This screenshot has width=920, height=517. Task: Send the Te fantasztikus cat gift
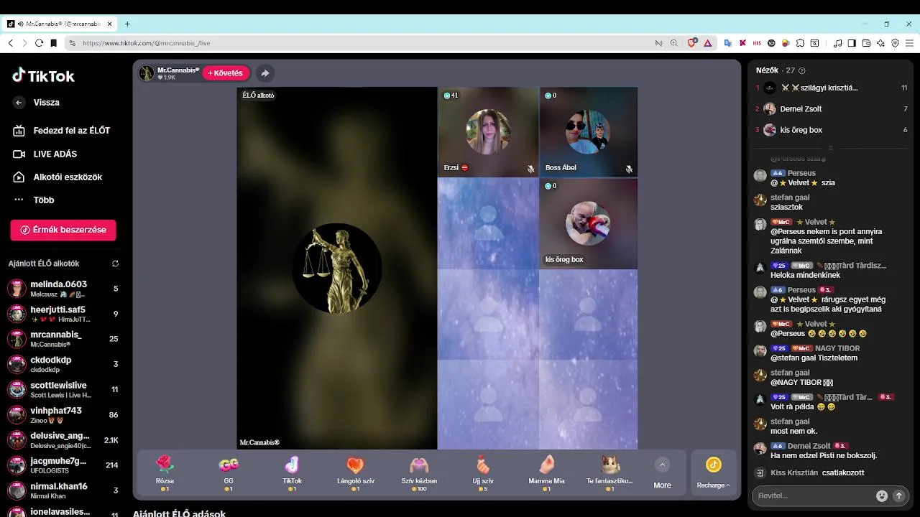point(610,472)
